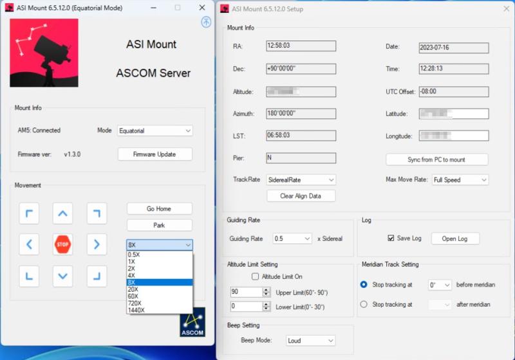Click the Dec value field
This screenshot has width=515, height=360.
(301, 69)
